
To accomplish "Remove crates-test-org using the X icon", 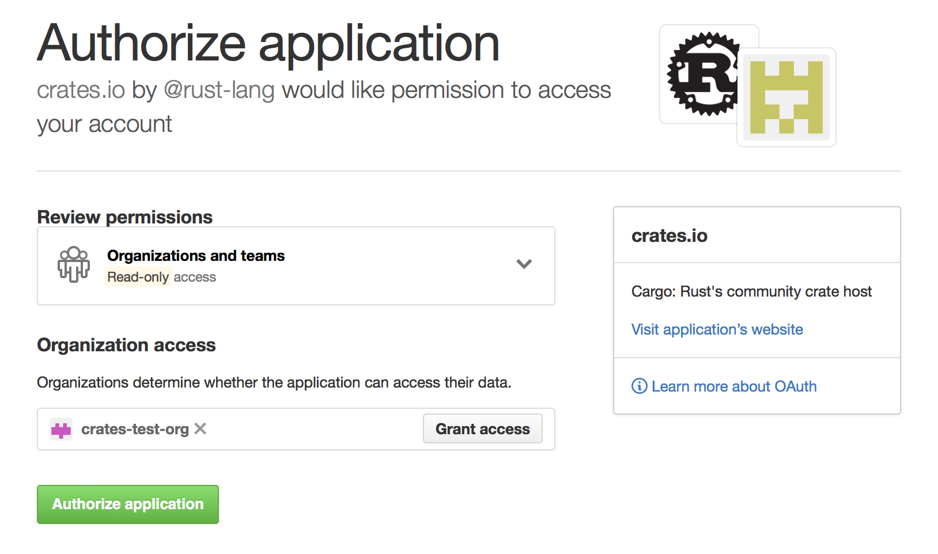I will [200, 428].
